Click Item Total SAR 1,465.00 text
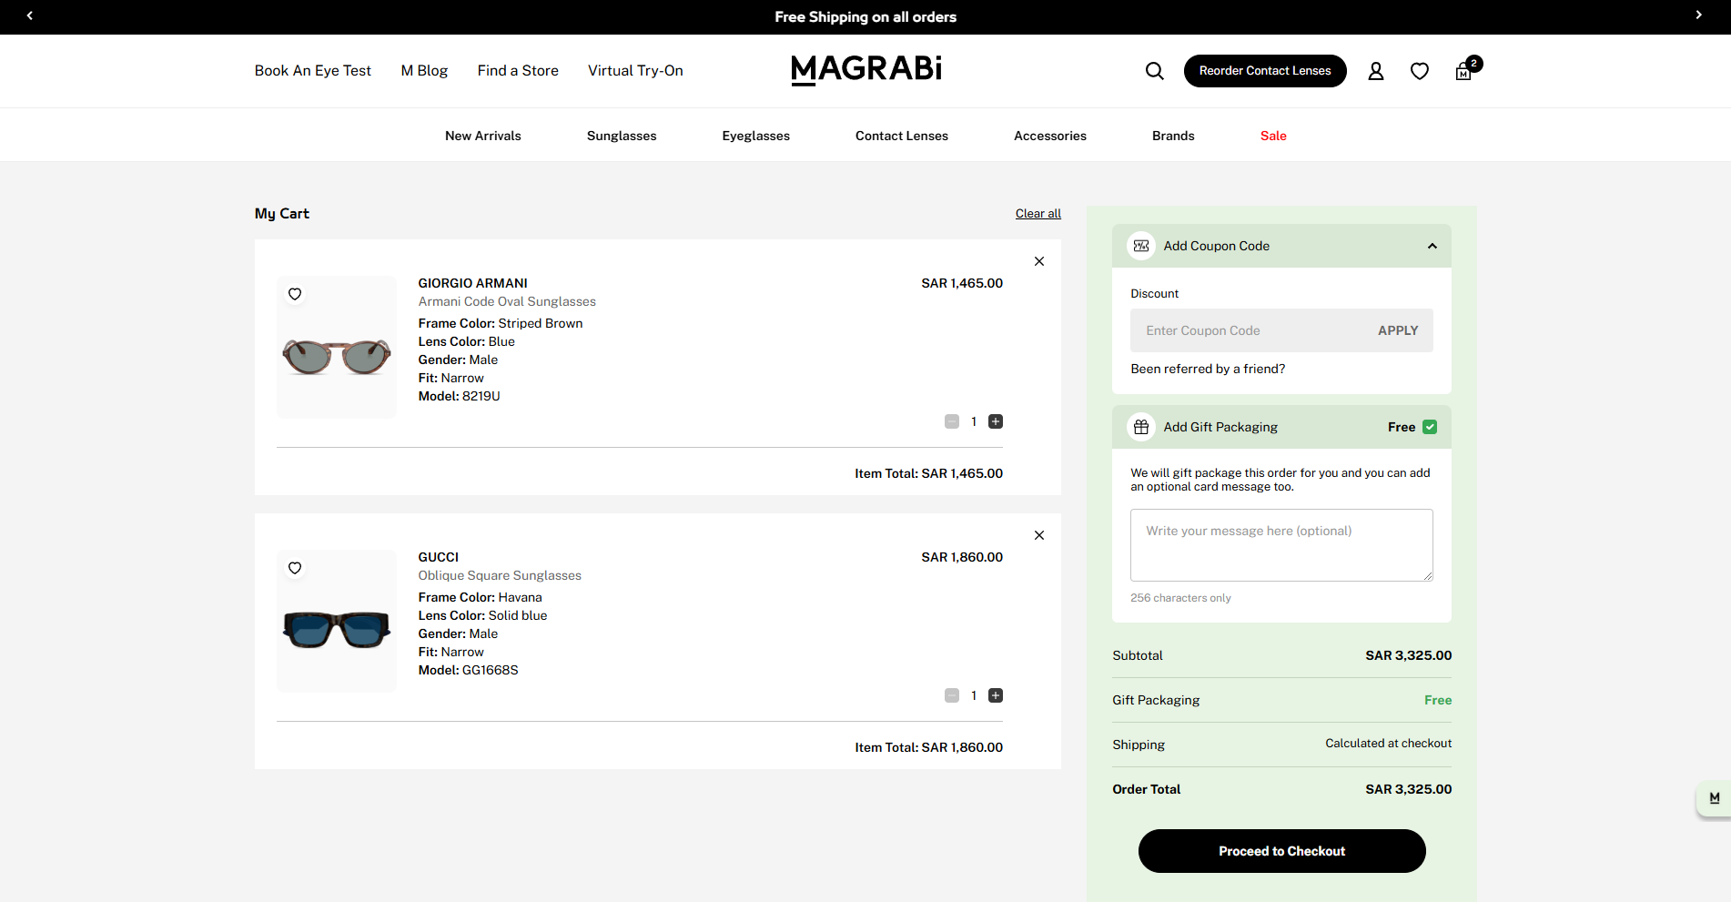1731x902 pixels. click(928, 473)
